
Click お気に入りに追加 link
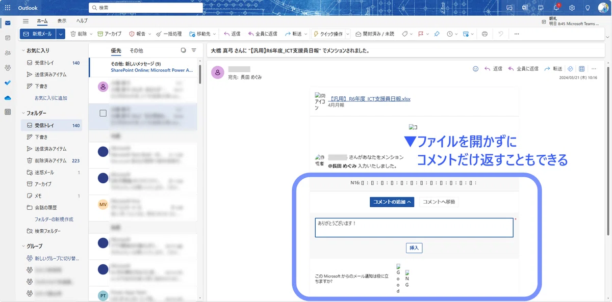pos(51,98)
